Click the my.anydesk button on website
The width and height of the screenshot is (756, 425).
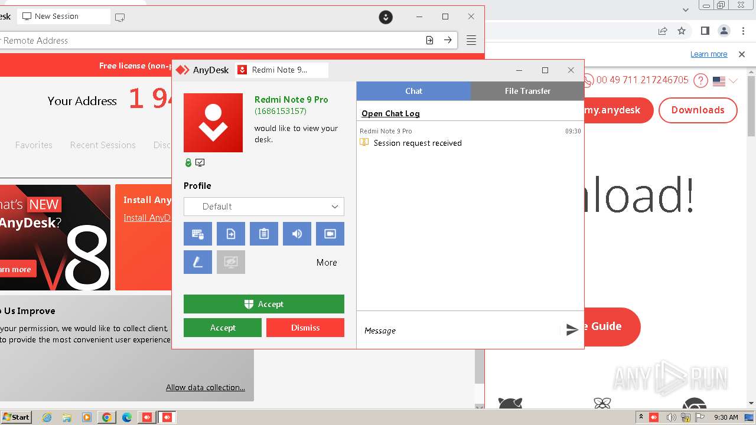(618, 110)
